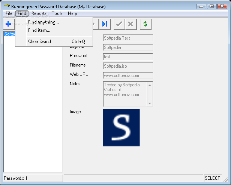Click the key icon in title bar

[x=7, y=6]
